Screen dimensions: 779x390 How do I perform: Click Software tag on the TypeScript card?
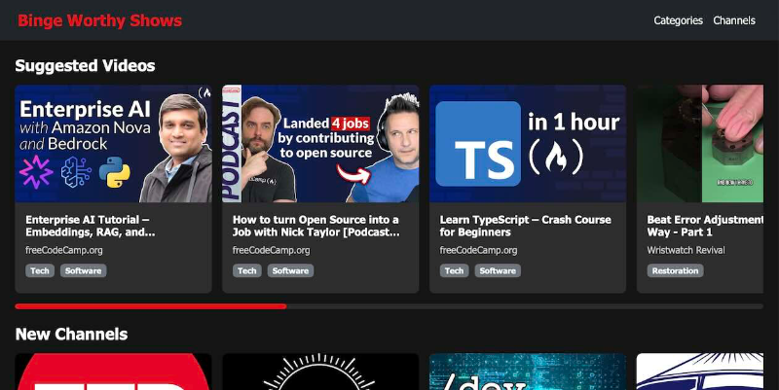(498, 270)
